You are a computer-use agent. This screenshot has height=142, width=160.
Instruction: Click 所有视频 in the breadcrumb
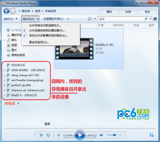[x=50, y=11]
